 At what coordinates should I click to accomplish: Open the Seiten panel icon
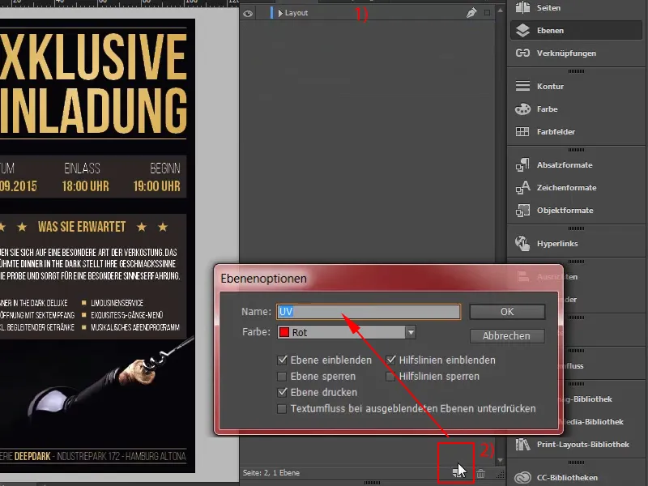(522, 7)
